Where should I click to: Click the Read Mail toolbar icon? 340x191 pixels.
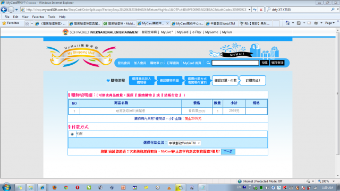tap(309, 23)
